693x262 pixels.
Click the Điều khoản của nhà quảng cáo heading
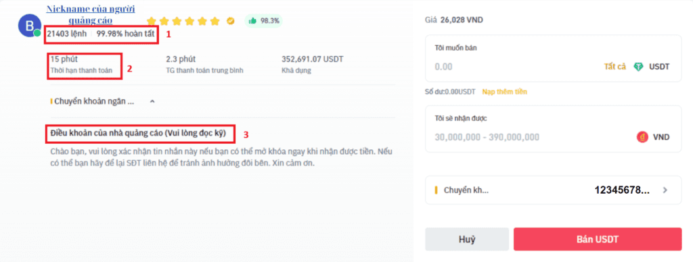pyautogui.click(x=138, y=133)
